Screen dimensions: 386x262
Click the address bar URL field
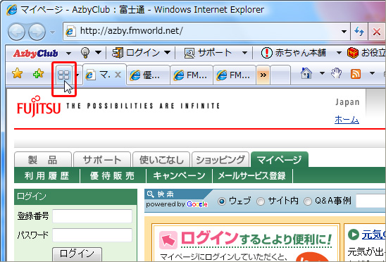tap(202, 31)
